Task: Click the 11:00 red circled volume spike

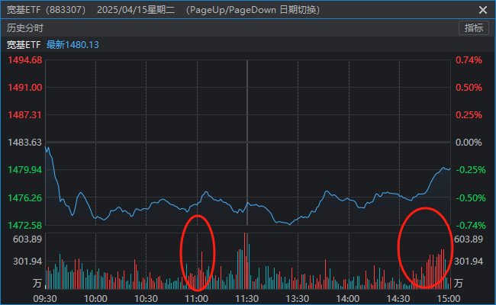Action: (198, 252)
